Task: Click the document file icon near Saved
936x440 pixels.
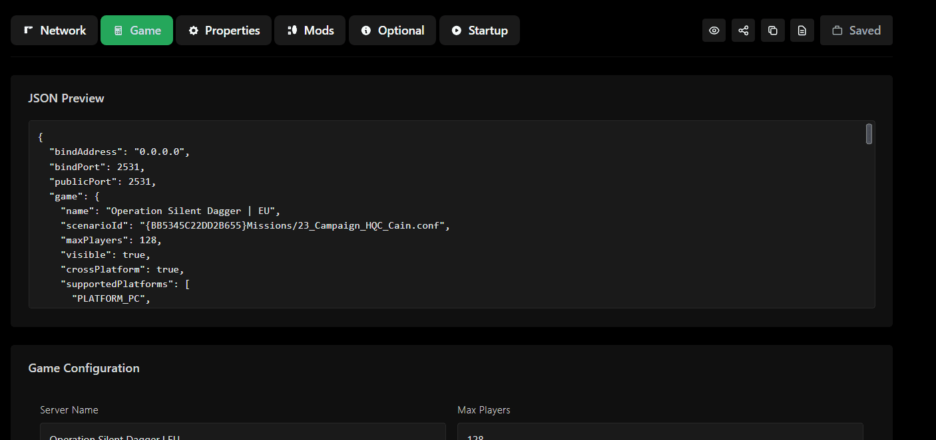Action: point(802,30)
